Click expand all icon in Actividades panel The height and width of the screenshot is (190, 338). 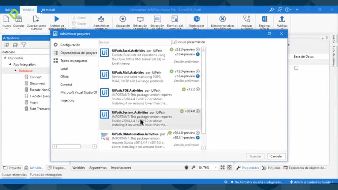tap(7, 45)
